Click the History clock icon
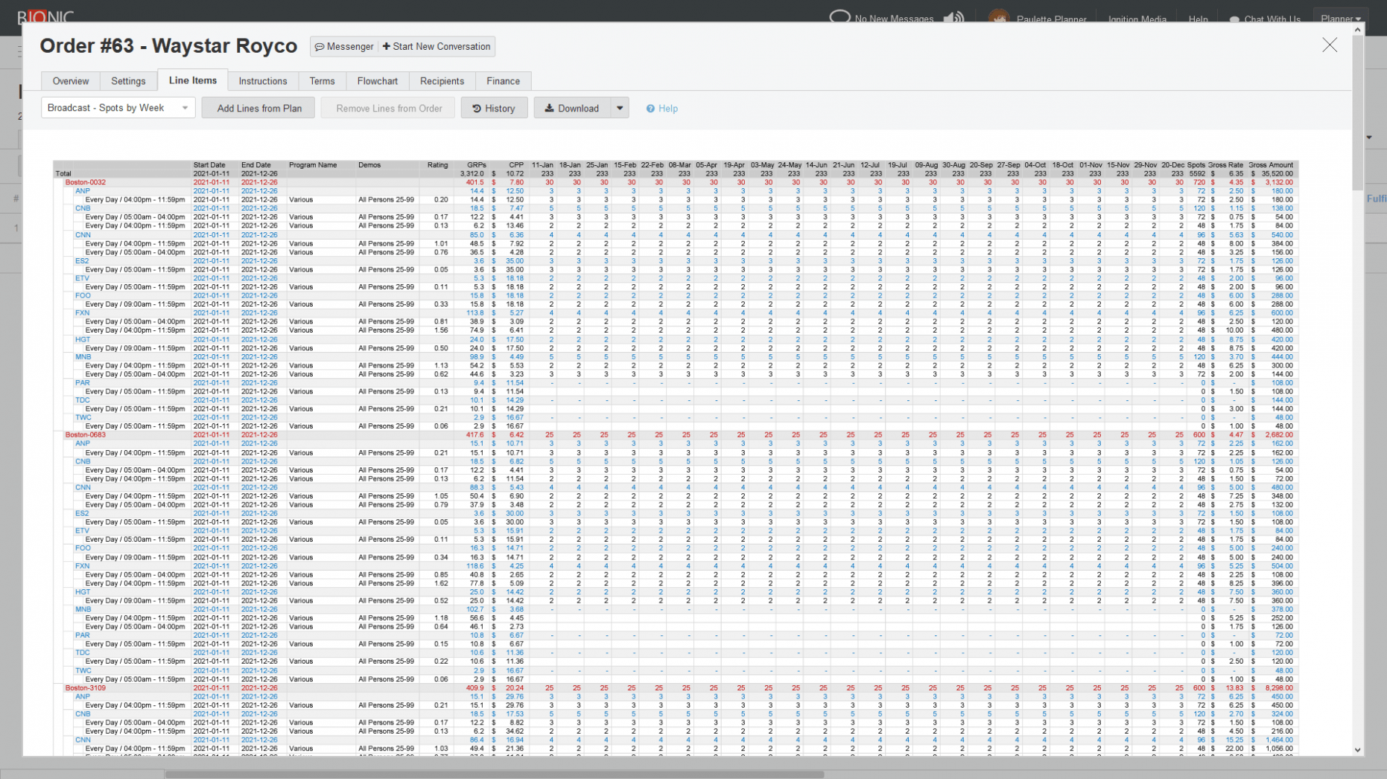Viewport: 1387px width, 779px height. tap(477, 109)
